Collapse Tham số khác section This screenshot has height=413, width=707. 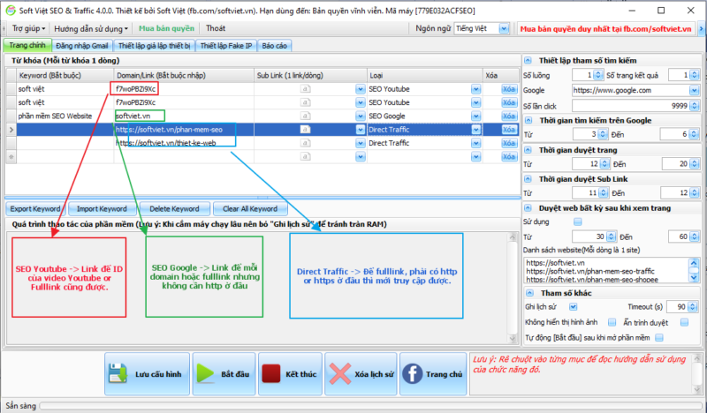pos(529,293)
